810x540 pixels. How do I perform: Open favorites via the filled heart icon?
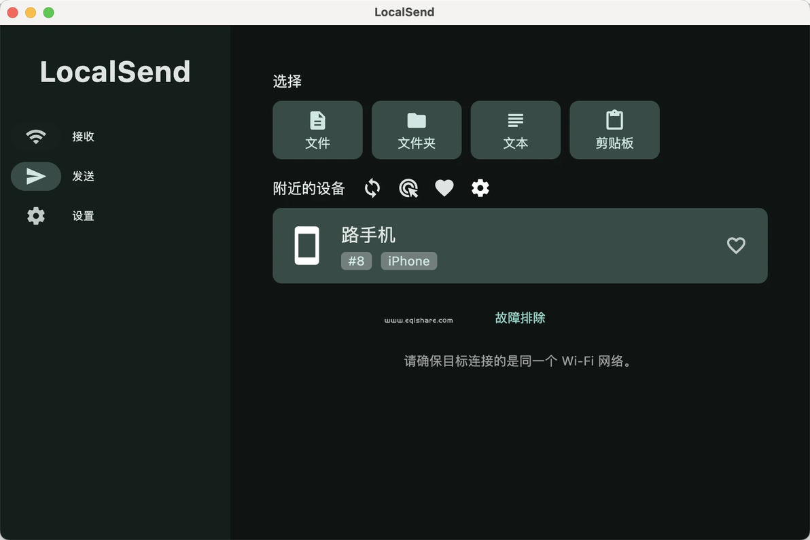click(x=444, y=188)
